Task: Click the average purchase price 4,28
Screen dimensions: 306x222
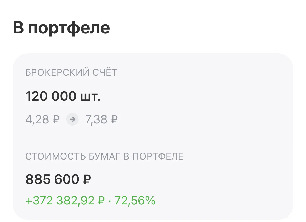Action: pos(37,119)
